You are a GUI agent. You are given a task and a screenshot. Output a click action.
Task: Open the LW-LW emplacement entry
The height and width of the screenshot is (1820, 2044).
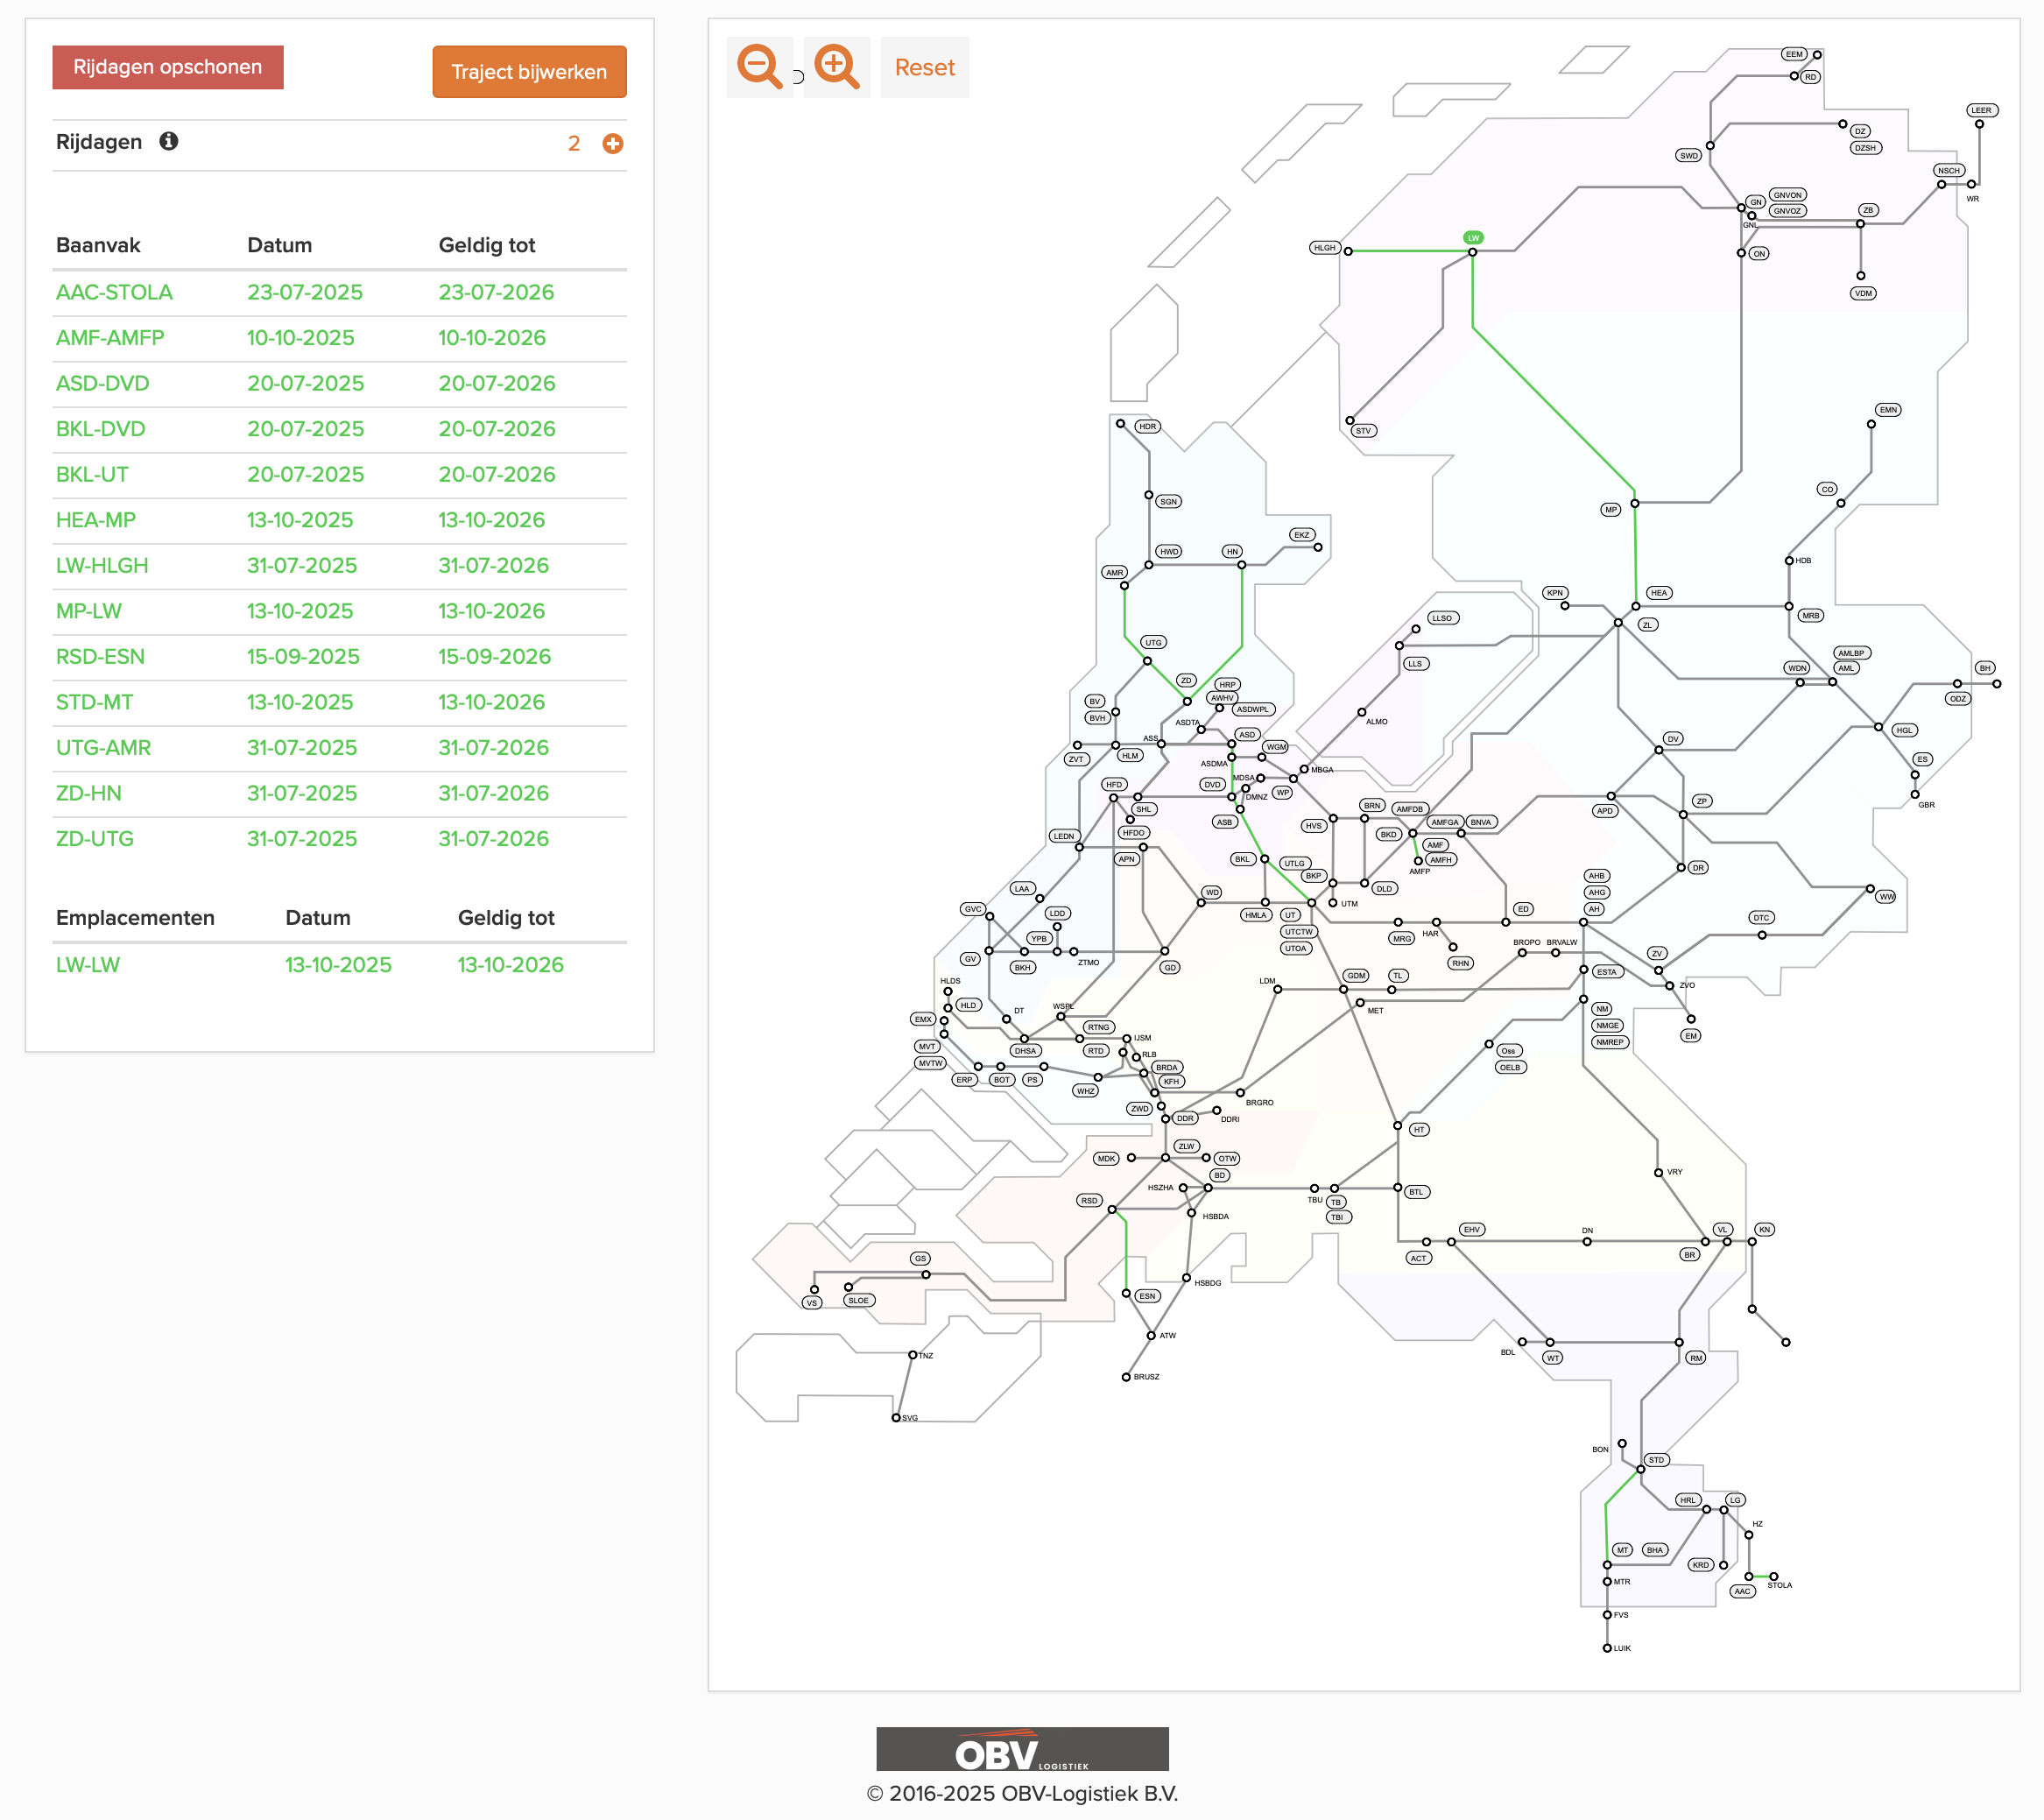click(x=88, y=965)
